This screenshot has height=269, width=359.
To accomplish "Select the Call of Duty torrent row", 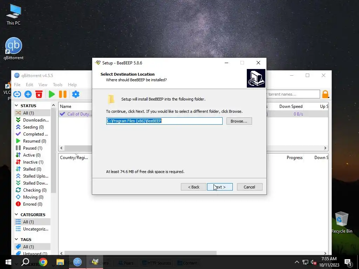I will pos(76,114).
